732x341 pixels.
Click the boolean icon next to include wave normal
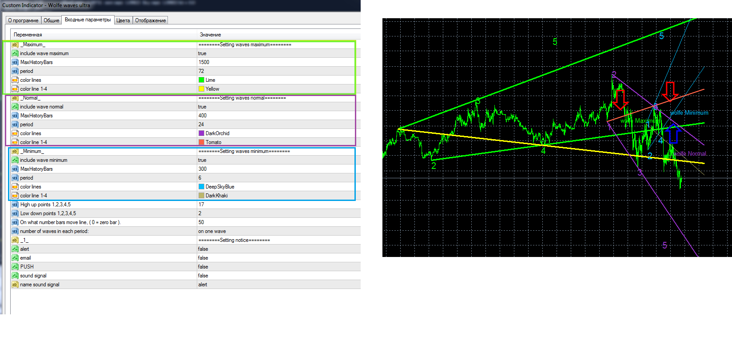15,107
